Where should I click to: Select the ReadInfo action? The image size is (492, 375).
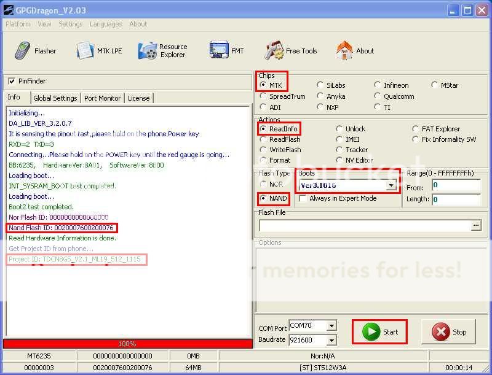pos(263,129)
